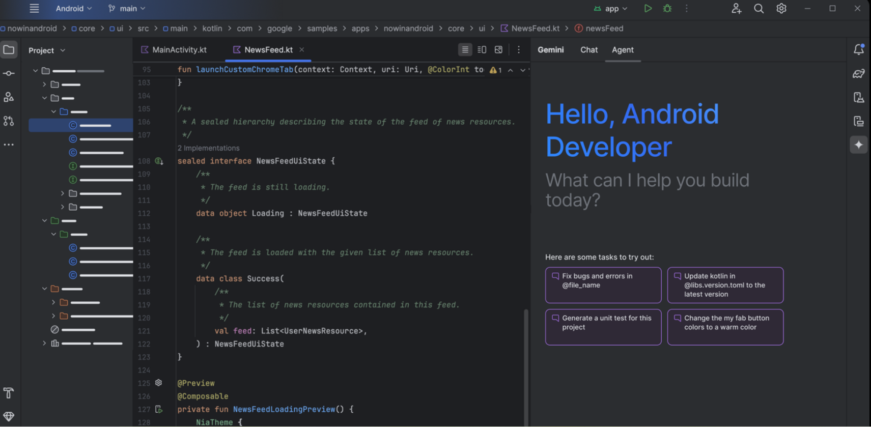Viewport: 871px width, 427px height.
Task: Choose "Generate a unit test for this project"
Action: click(x=603, y=327)
